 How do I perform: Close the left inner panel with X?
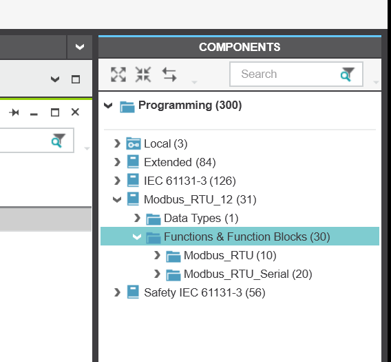(x=75, y=112)
